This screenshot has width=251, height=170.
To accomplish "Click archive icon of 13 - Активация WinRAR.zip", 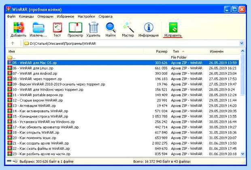I will point(10,105).
